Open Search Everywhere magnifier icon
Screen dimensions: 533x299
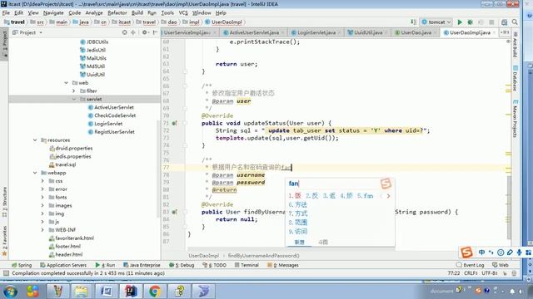click(515, 22)
